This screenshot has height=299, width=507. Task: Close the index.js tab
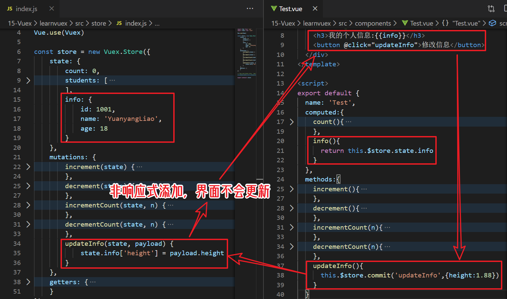click(51, 8)
